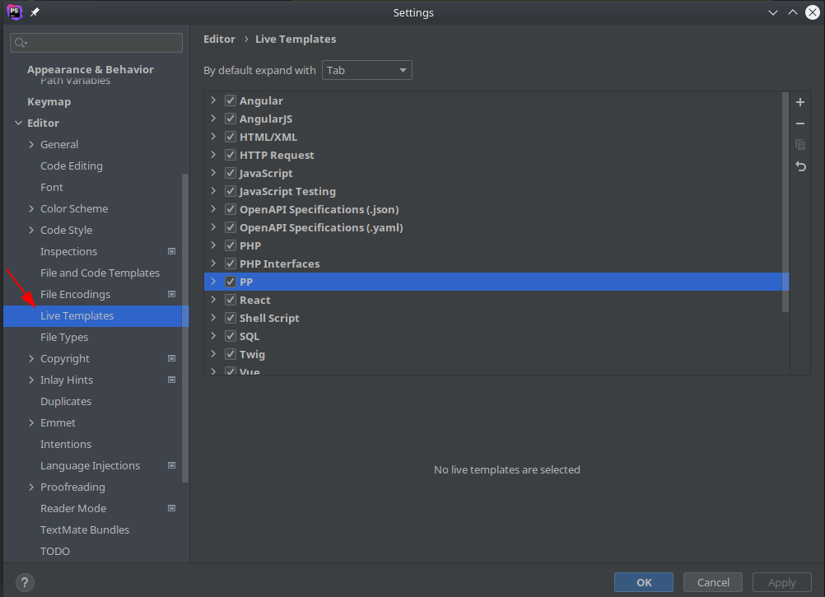The width and height of the screenshot is (825, 597).
Task: Disable the HTML/XML template group checkbox
Action: [x=231, y=137]
